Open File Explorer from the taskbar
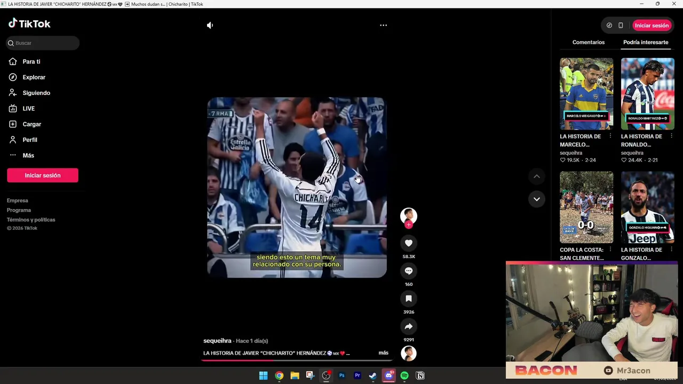Viewport: 683px width, 384px height. tap(295, 375)
